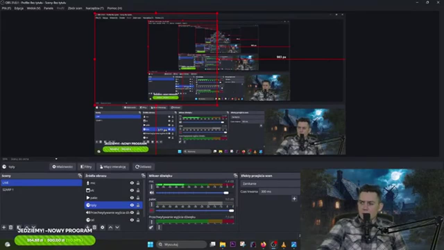Viewport: 444px width, 250px height.
Task: Click the pałac volume slider handle
Action: click(x=231, y=210)
